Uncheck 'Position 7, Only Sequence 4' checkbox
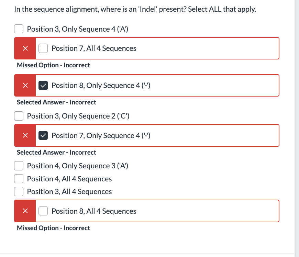This screenshot has height=257, width=299. [x=43, y=135]
